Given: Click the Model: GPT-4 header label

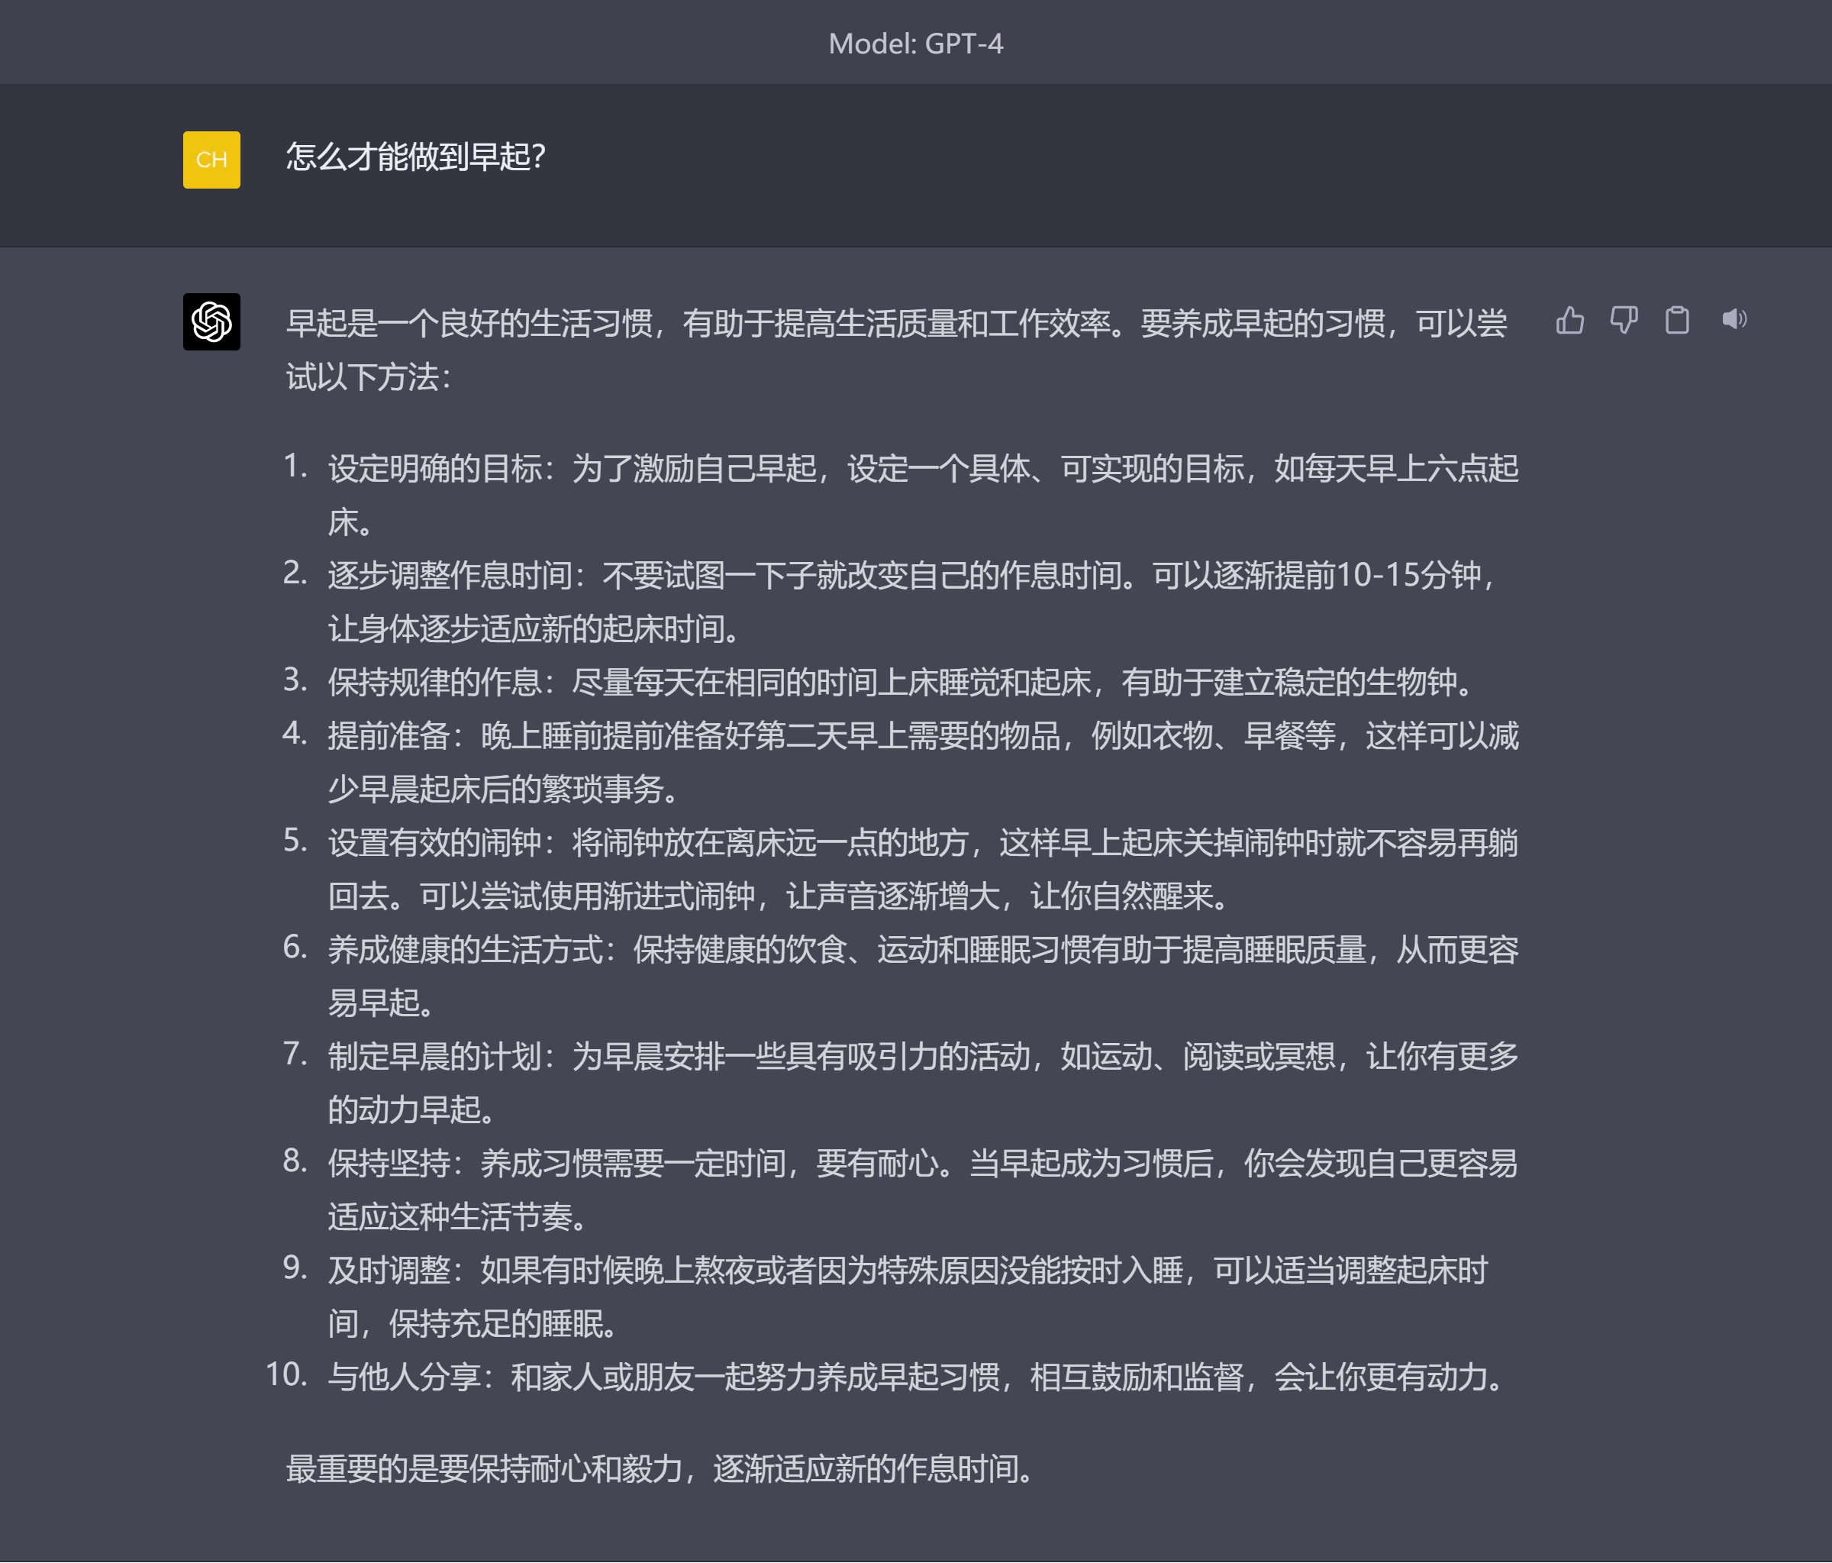Looking at the screenshot, I should [x=915, y=44].
